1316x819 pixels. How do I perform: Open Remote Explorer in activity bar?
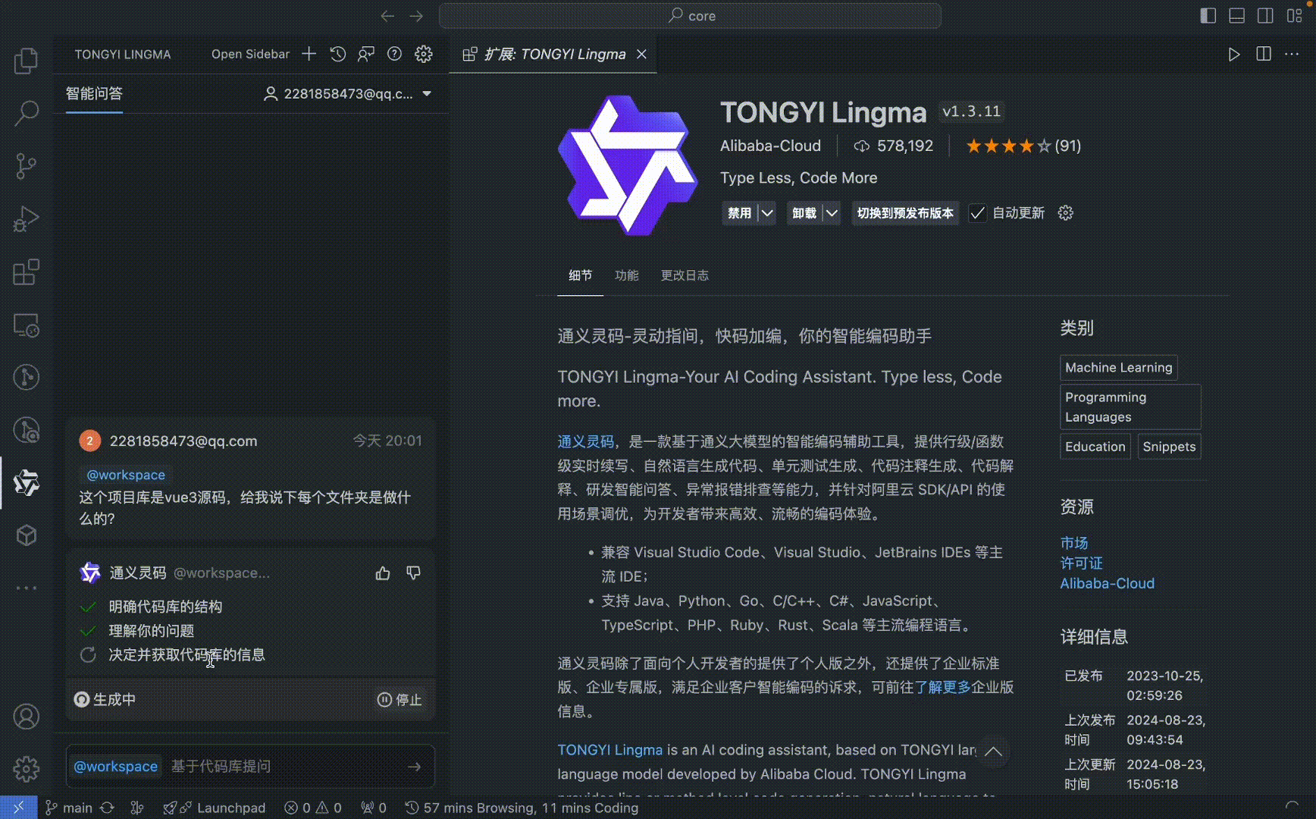point(27,325)
